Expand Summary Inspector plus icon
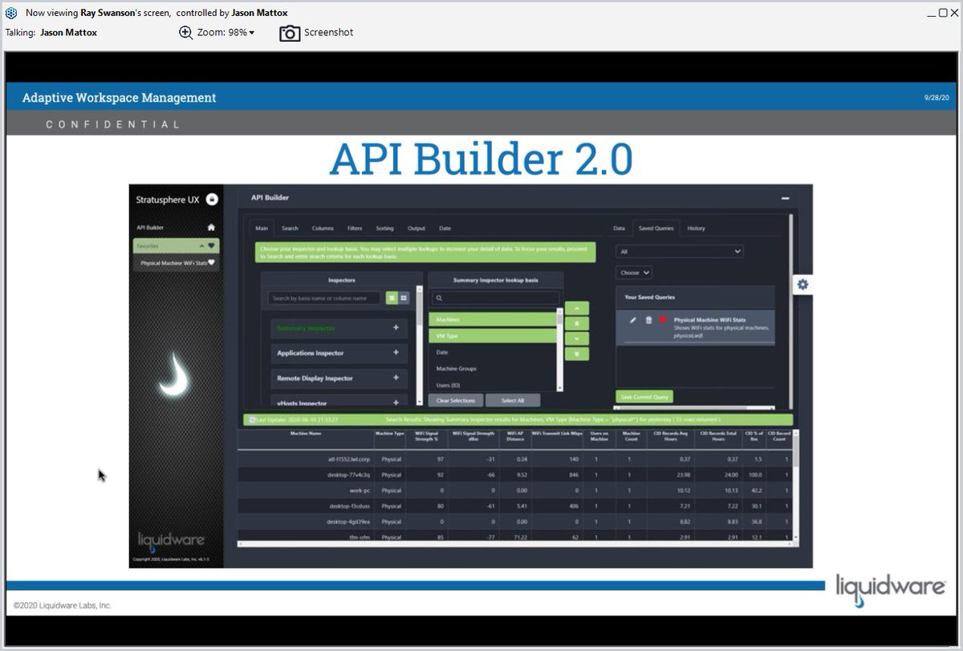Viewport: 963px width, 651px height. (x=396, y=328)
